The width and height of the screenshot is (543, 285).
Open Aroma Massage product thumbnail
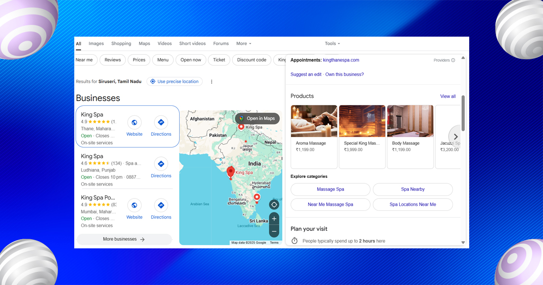[x=314, y=121]
